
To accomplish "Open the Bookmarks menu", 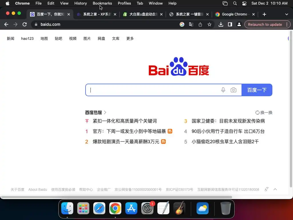I will 102,3.
